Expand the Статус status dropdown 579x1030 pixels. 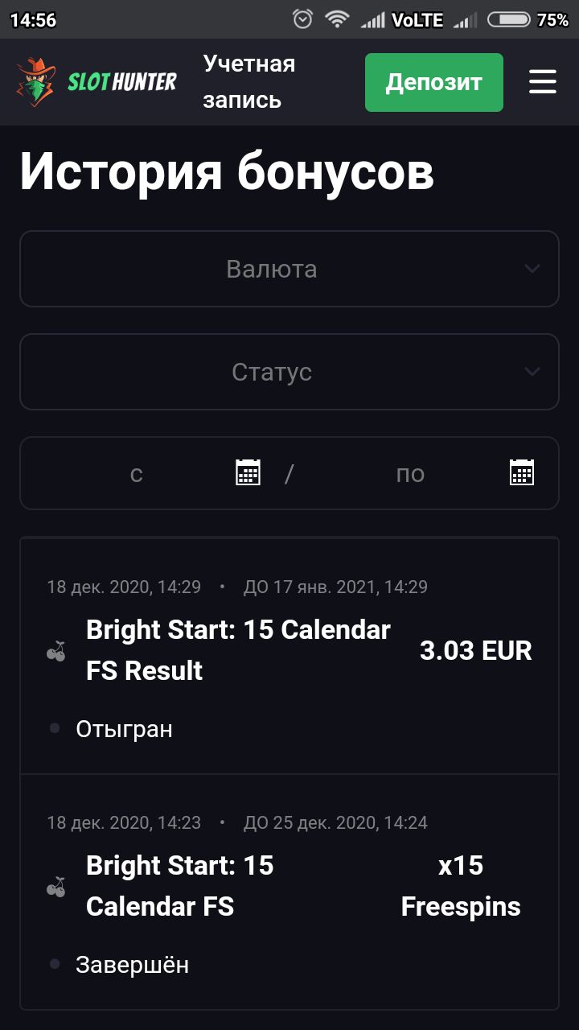click(x=272, y=372)
